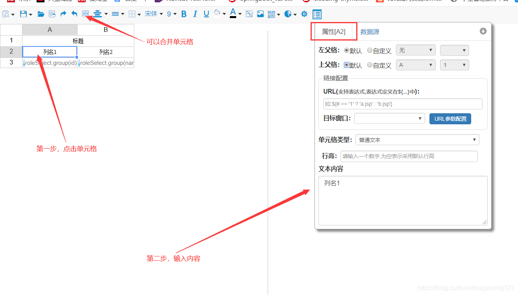The image size is (518, 295).
Task: Click the 行高 input field
Action: (x=409, y=156)
